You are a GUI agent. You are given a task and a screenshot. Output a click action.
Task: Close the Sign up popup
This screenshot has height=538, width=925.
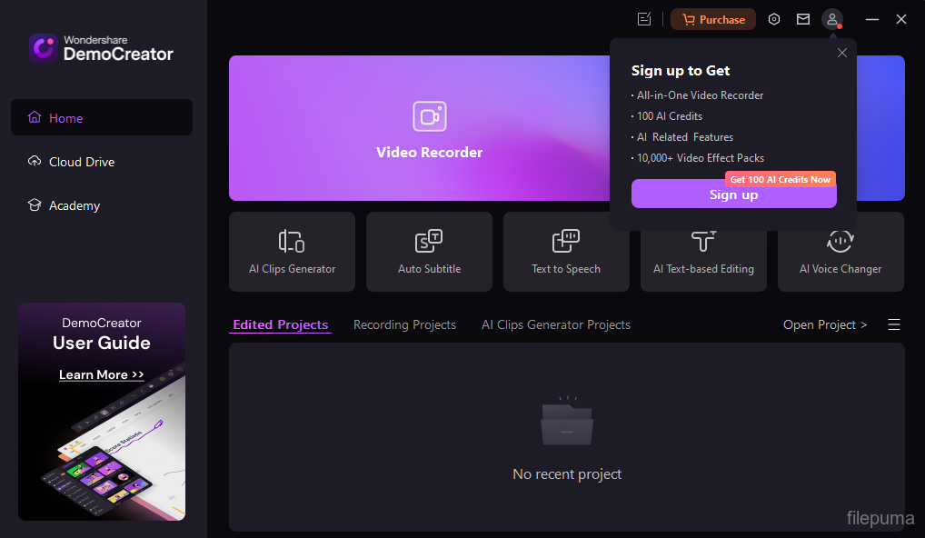(841, 53)
